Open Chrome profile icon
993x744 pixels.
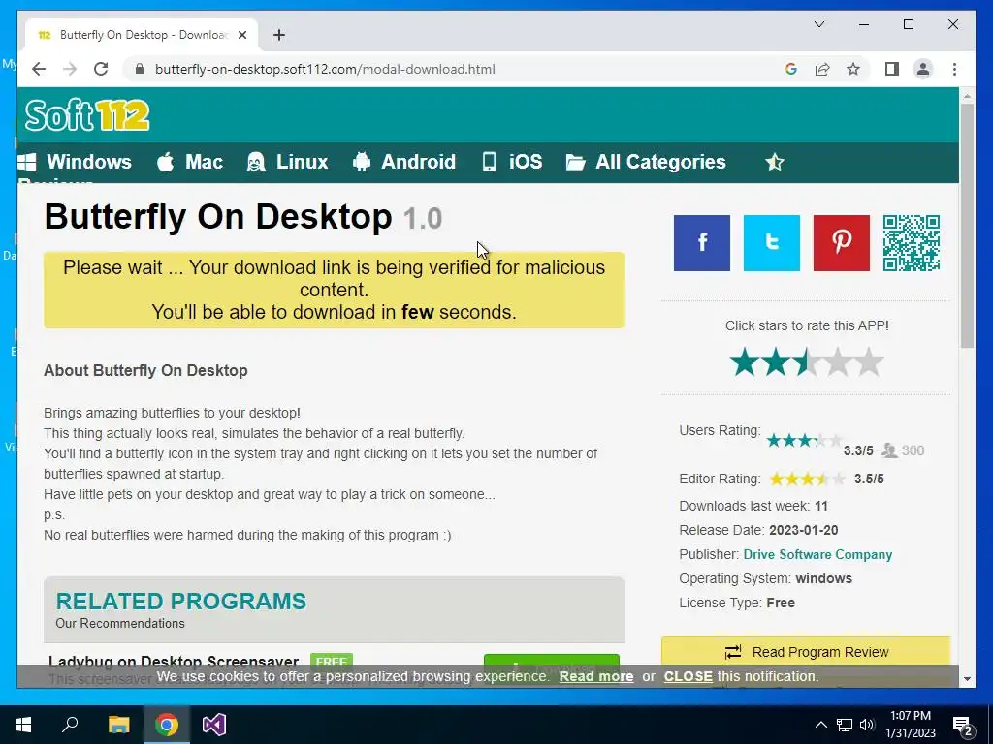pyautogui.click(x=923, y=69)
